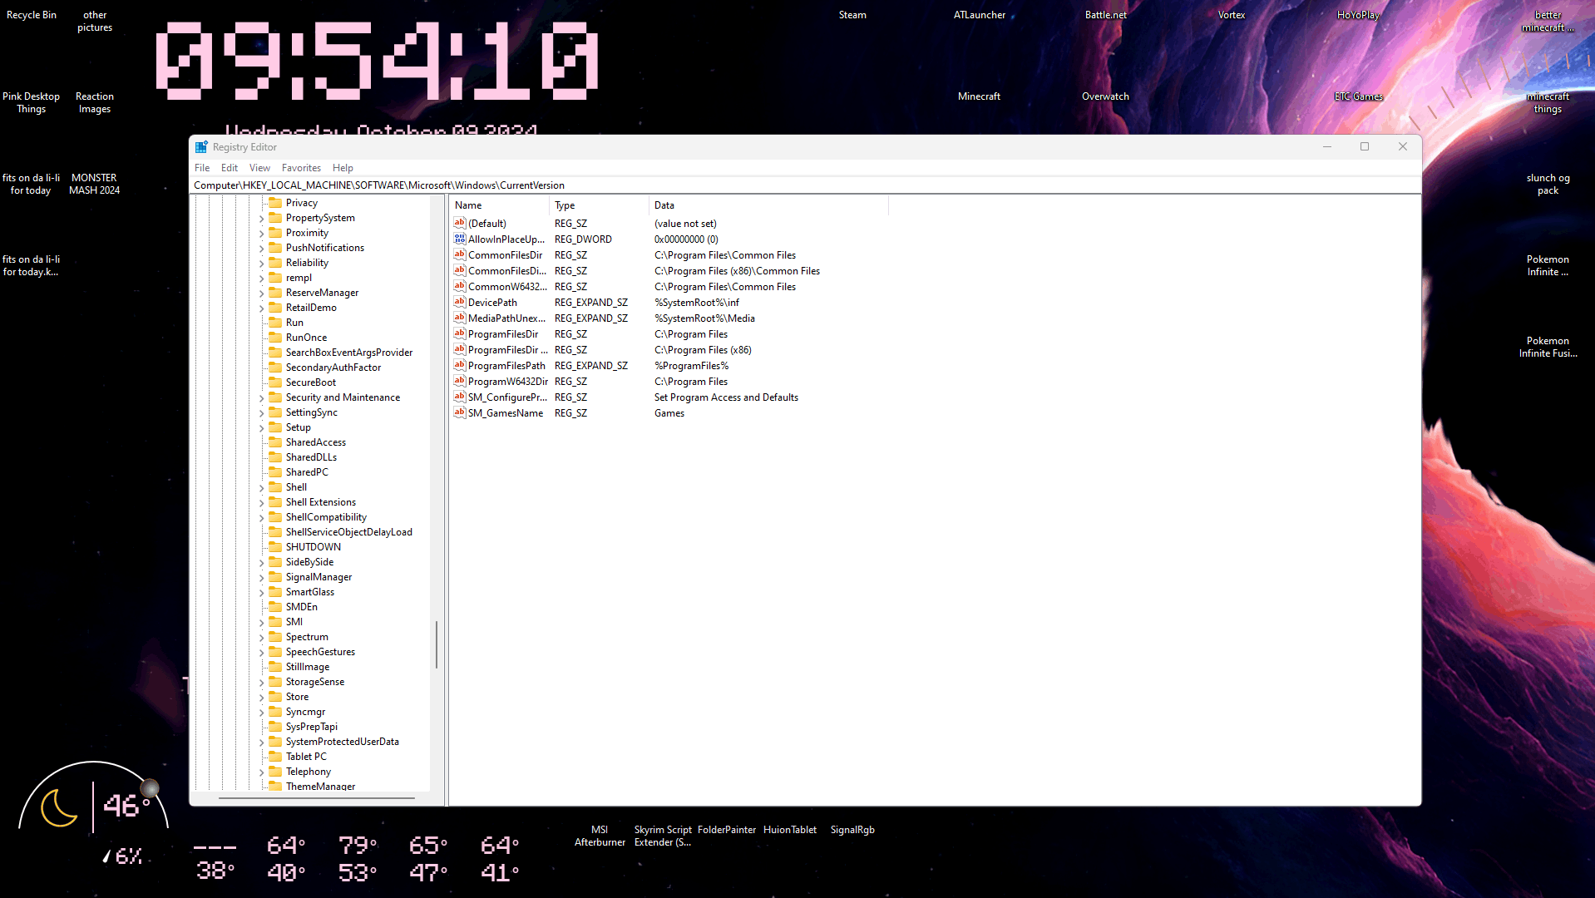Open the Vortex desktop shortcut
This screenshot has width=1595, height=898.
1232,15
